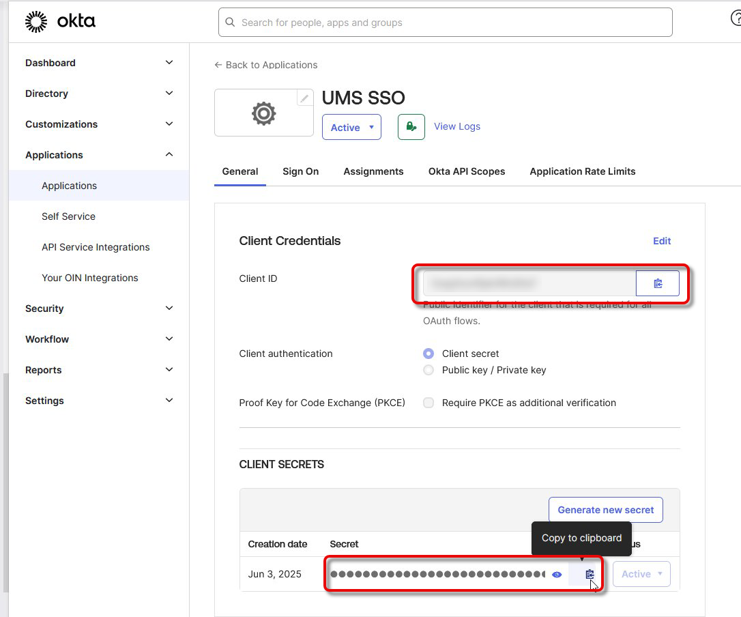Click the pencil icon on app logo

pos(304,98)
